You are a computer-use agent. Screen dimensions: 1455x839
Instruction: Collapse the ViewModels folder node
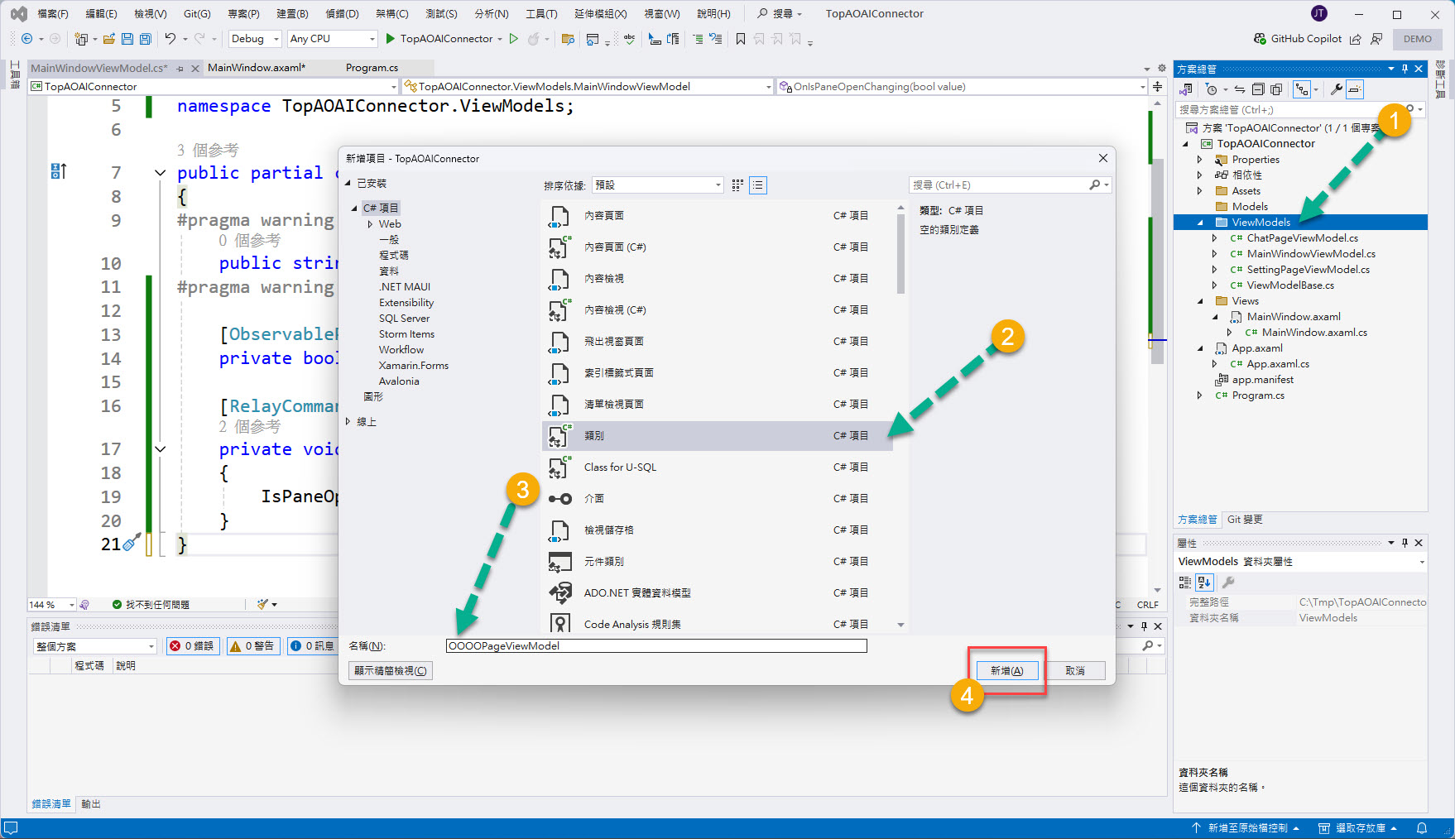click(1199, 223)
